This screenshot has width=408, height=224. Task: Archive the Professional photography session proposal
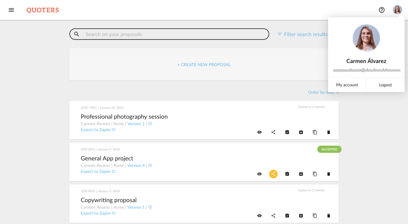click(301, 132)
